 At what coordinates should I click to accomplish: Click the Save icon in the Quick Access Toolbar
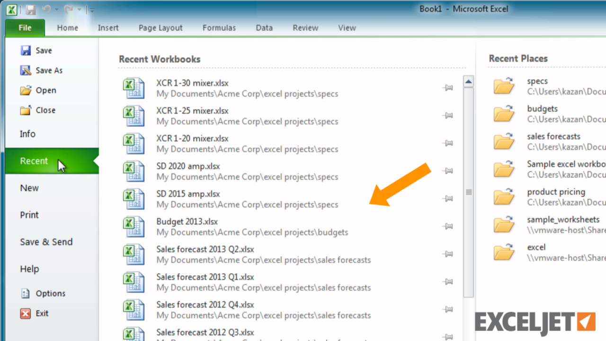coord(31,9)
